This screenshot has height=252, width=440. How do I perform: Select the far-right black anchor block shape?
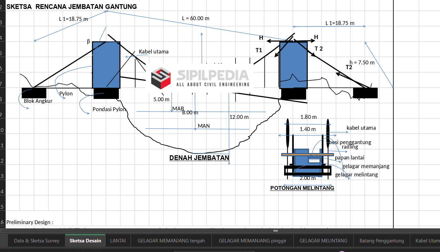pos(365,93)
